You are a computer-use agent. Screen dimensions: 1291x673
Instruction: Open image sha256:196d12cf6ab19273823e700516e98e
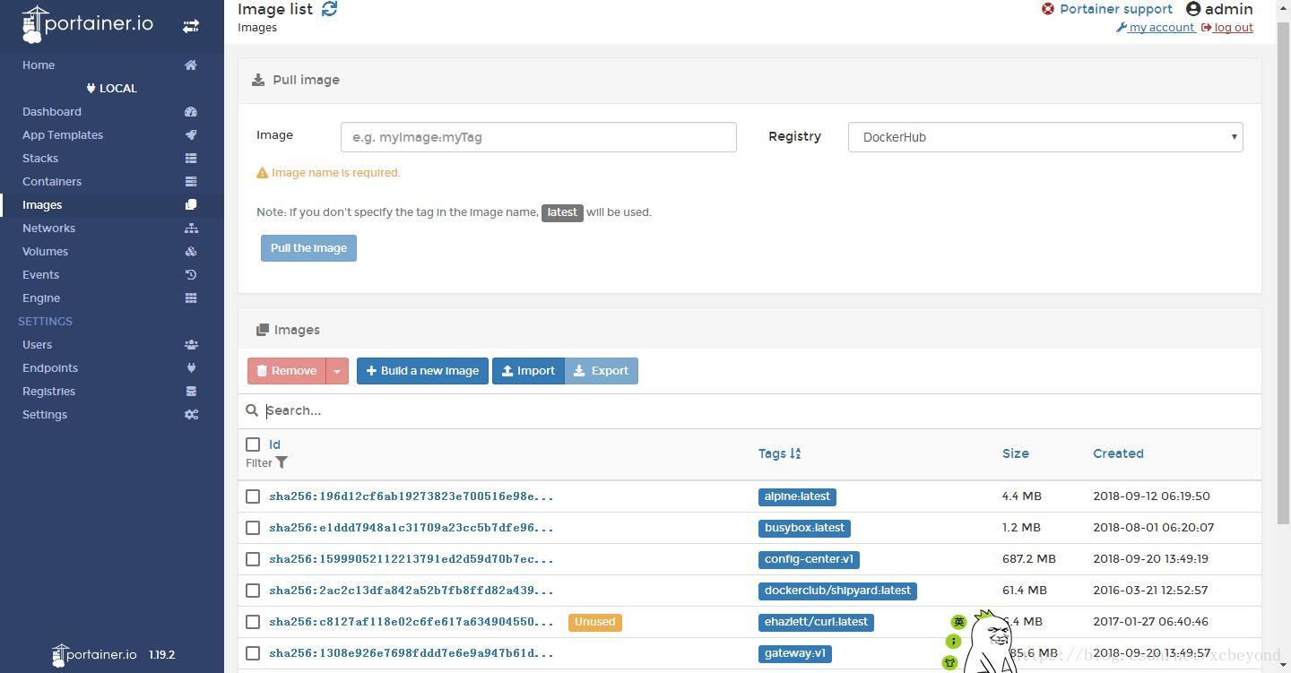412,496
